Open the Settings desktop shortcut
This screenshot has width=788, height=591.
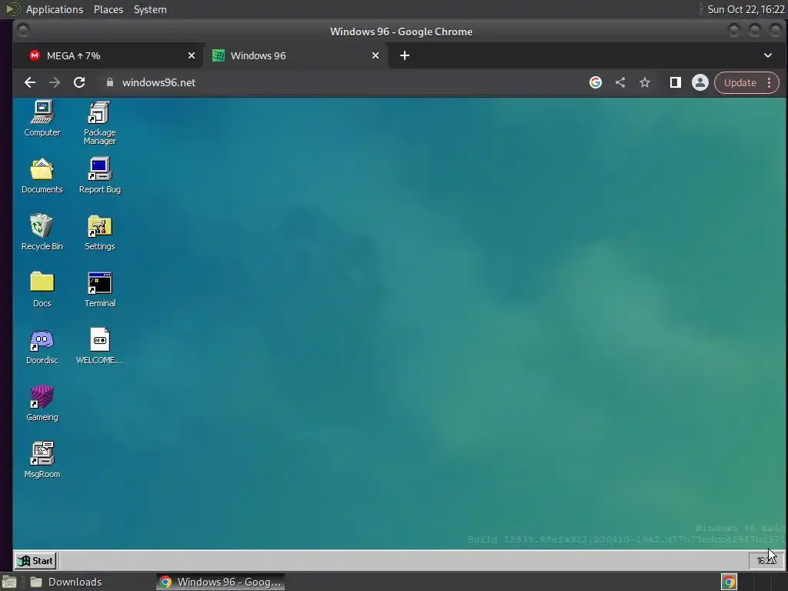tap(99, 232)
